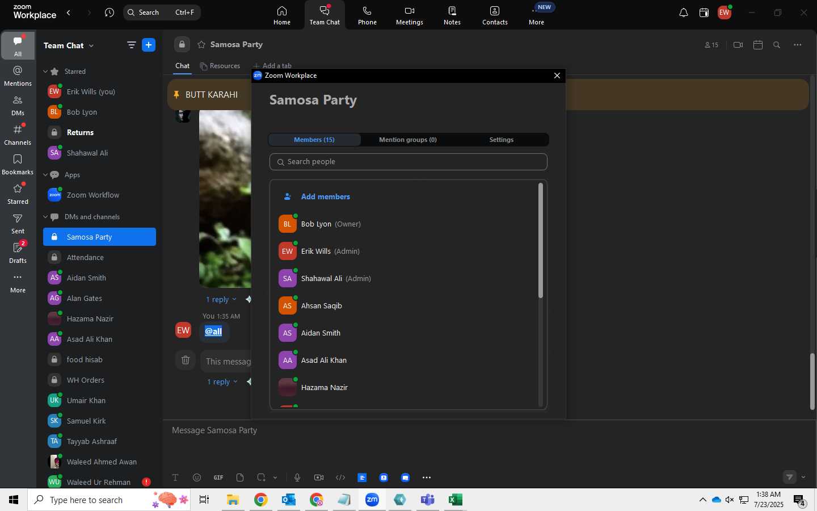Go back with the left arrow
817x511 pixels.
click(69, 12)
